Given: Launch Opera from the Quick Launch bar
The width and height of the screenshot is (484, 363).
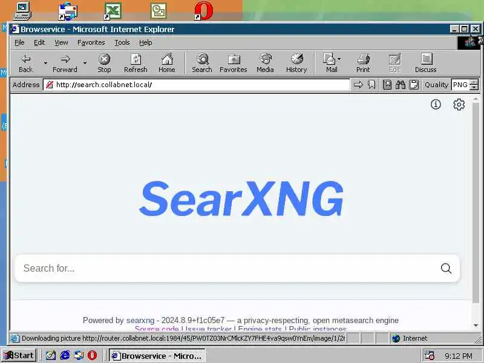Looking at the screenshot, I should (92, 355).
